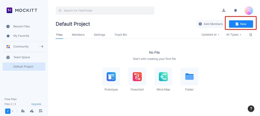Click the download icon in header
260x116 pixels.
click(x=224, y=10)
